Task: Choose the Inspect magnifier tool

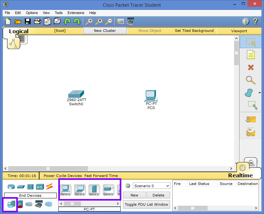Action: [251, 80]
